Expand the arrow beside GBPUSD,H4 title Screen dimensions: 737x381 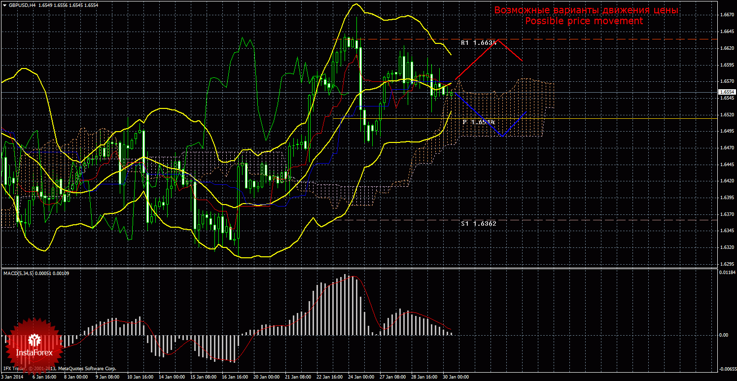[4, 4]
